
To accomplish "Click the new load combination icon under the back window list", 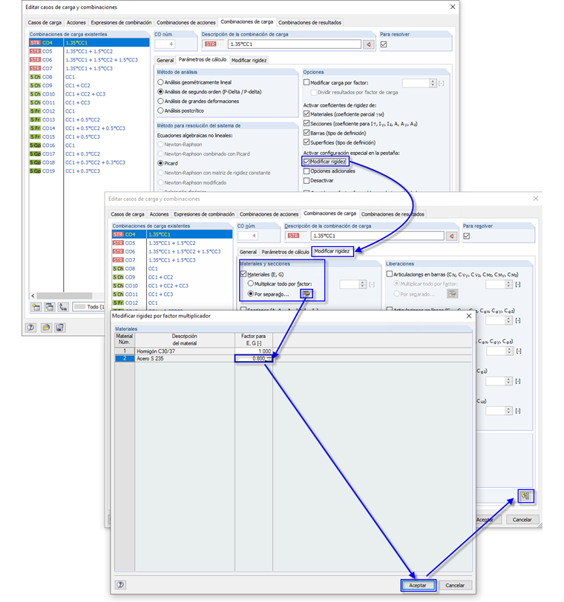I will 36,307.
